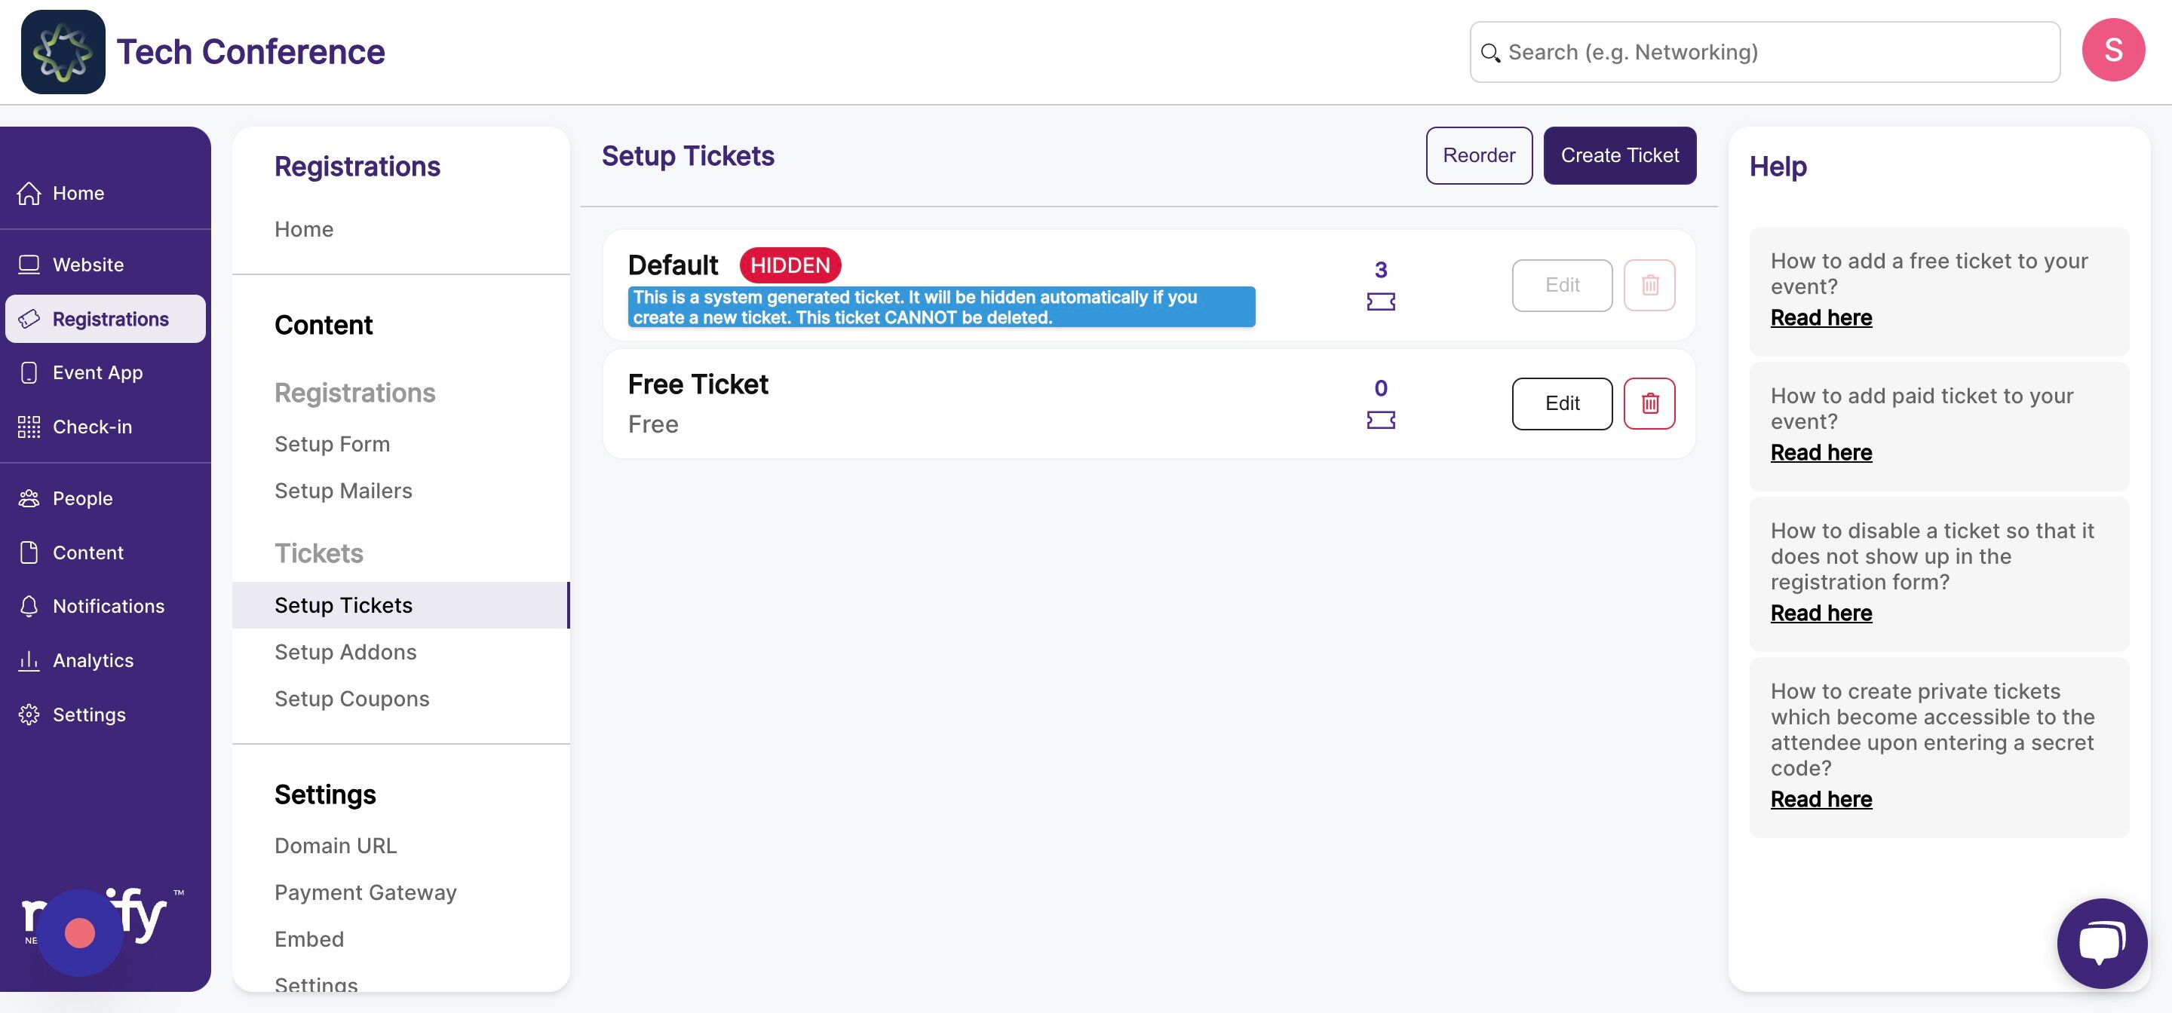Edit the Free Ticket
Image resolution: width=2172 pixels, height=1013 pixels.
click(x=1562, y=404)
